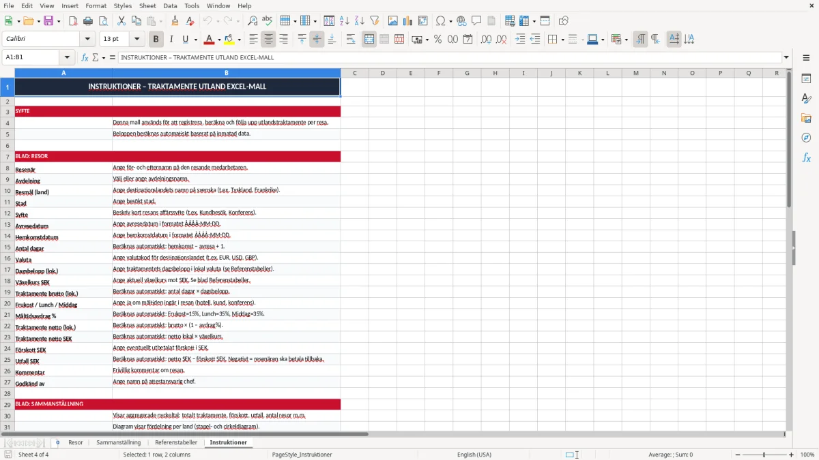Sort ascending A to Z
Viewport: 819px width, 460px height.
point(344,21)
